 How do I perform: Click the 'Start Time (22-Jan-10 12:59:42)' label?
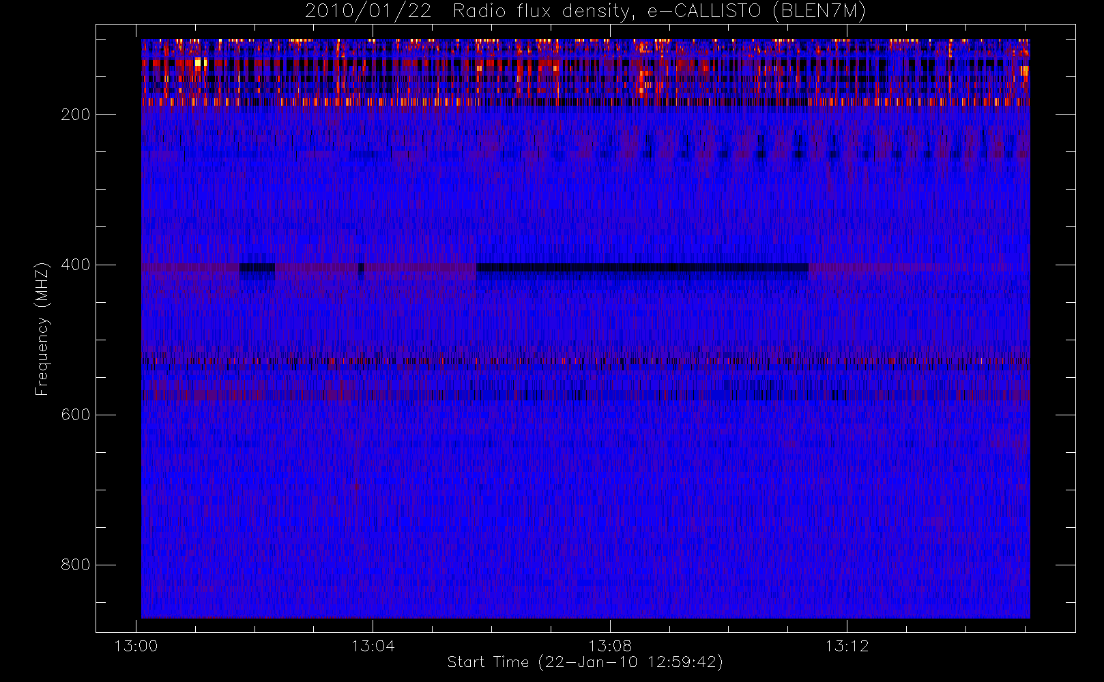[585, 662]
